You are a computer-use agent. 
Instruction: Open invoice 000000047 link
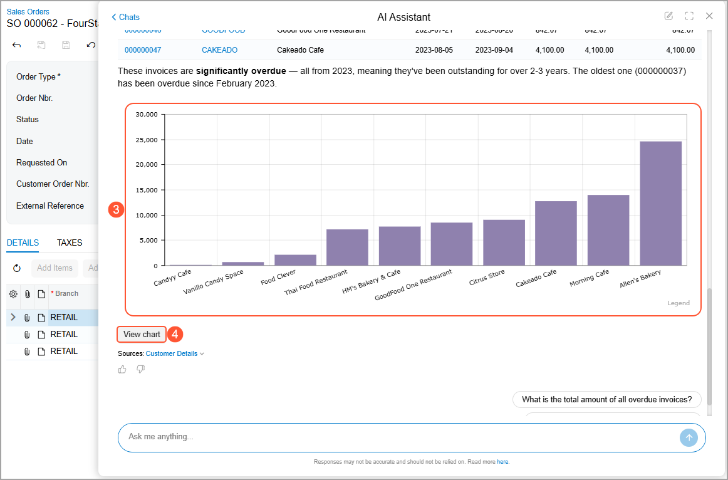pyautogui.click(x=143, y=50)
